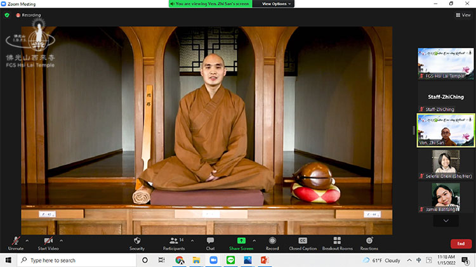Open audio options arrow next to Unmute
Screen dimensions: 476x267
tap(27, 240)
